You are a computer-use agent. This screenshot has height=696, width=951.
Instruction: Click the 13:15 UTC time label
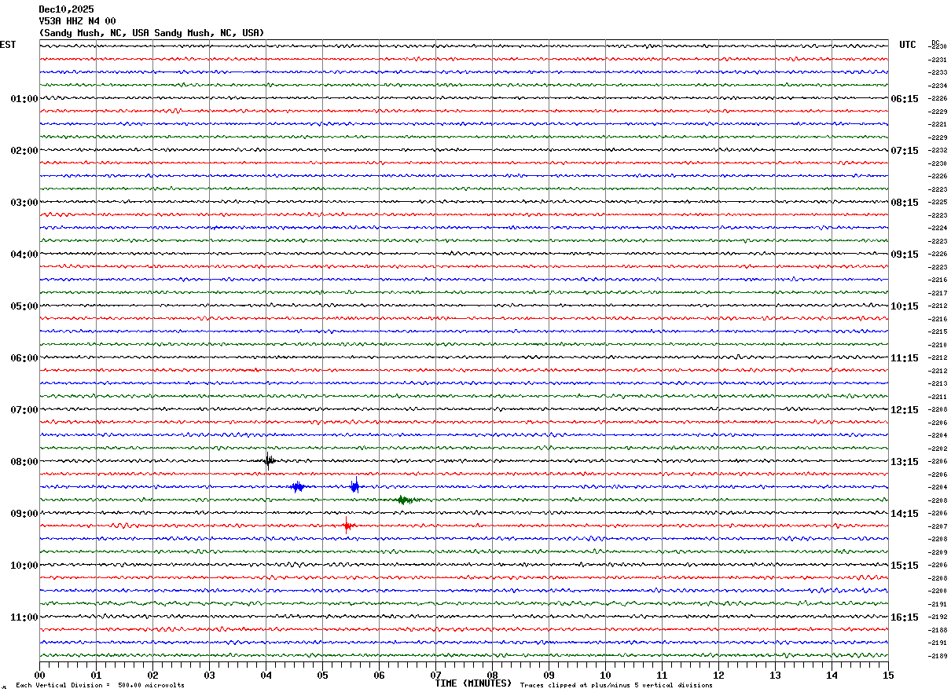click(x=904, y=462)
